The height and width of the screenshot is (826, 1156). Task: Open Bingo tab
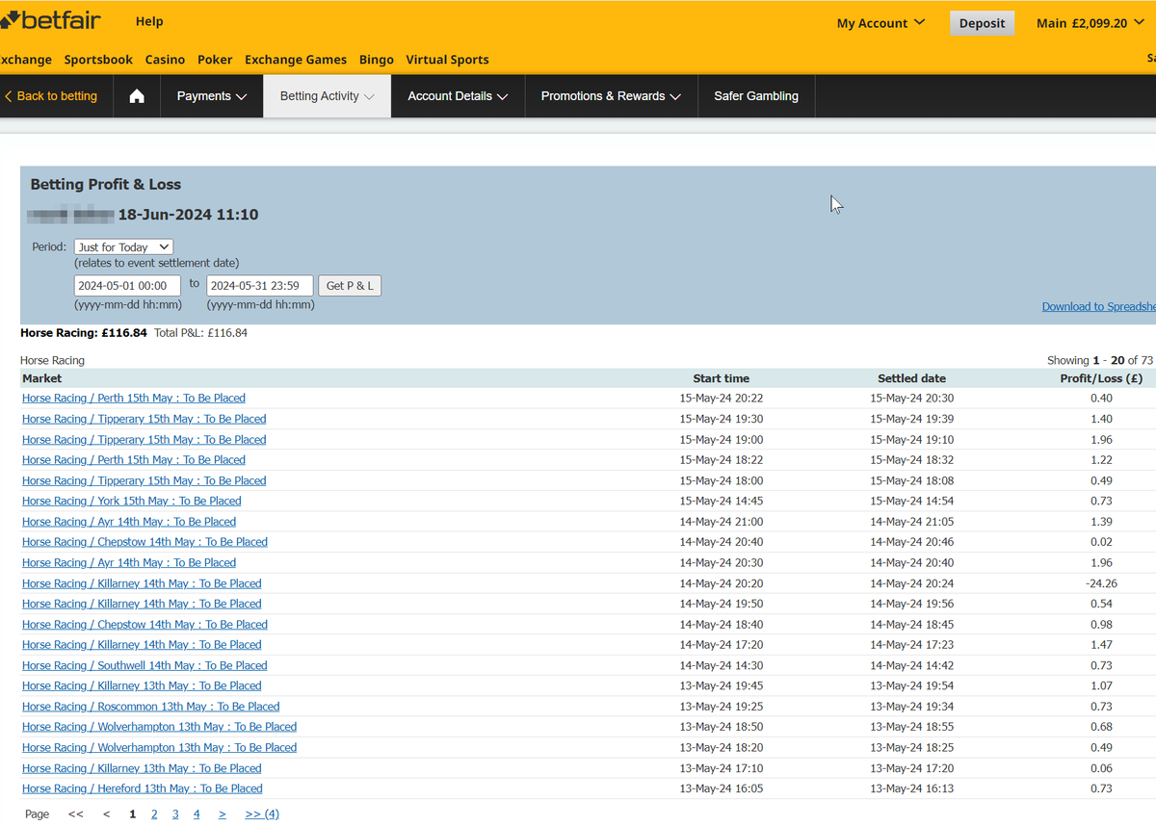point(377,60)
